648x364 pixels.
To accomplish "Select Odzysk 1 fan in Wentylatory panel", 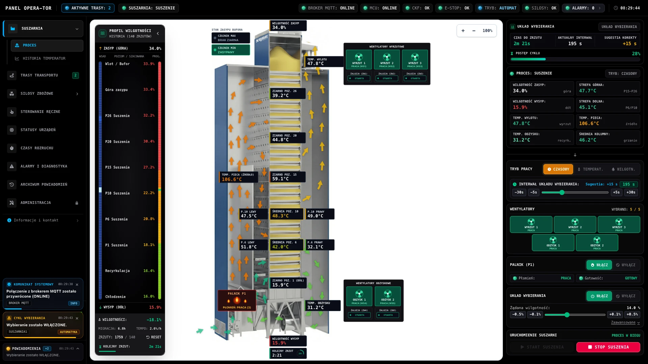I will 553,243.
